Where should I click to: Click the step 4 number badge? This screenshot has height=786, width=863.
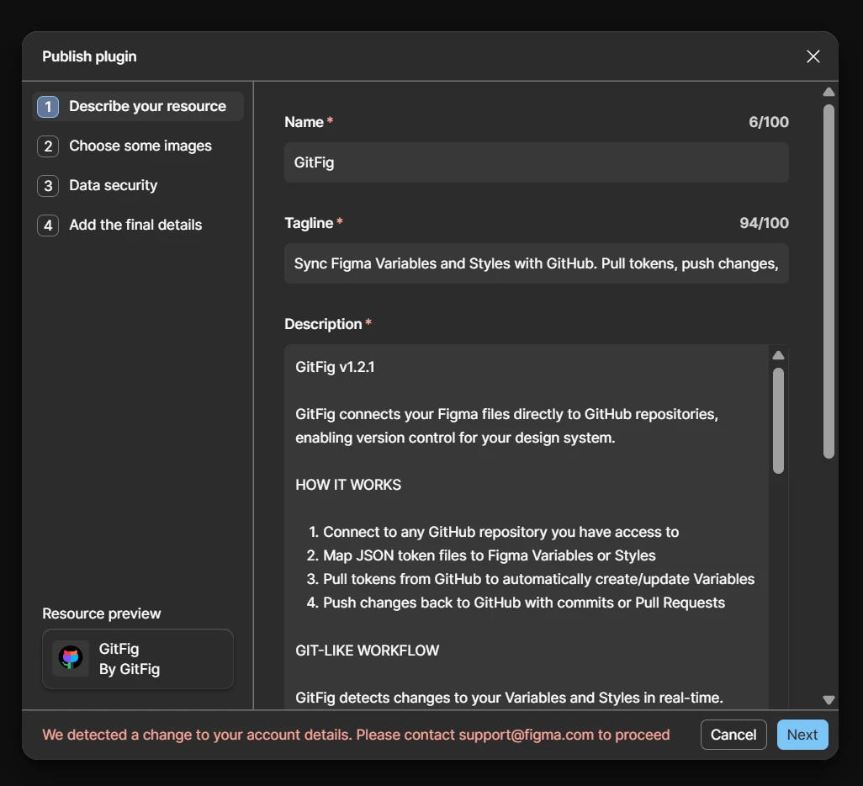coord(48,226)
